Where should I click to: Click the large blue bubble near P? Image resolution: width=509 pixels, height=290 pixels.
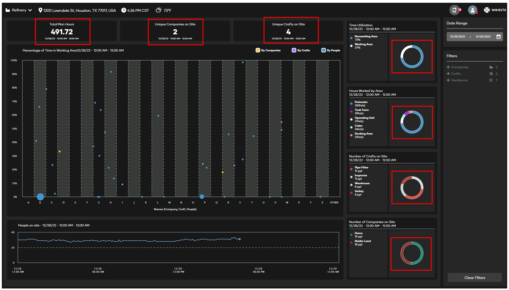point(202,197)
